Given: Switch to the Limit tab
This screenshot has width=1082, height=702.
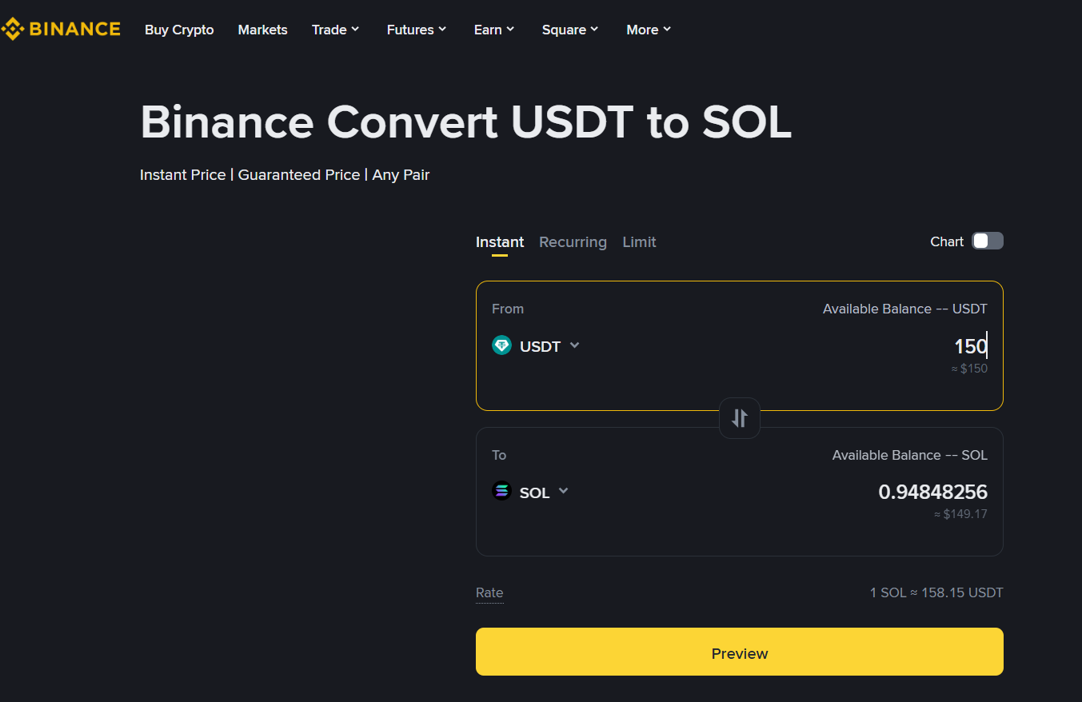Looking at the screenshot, I should [639, 242].
